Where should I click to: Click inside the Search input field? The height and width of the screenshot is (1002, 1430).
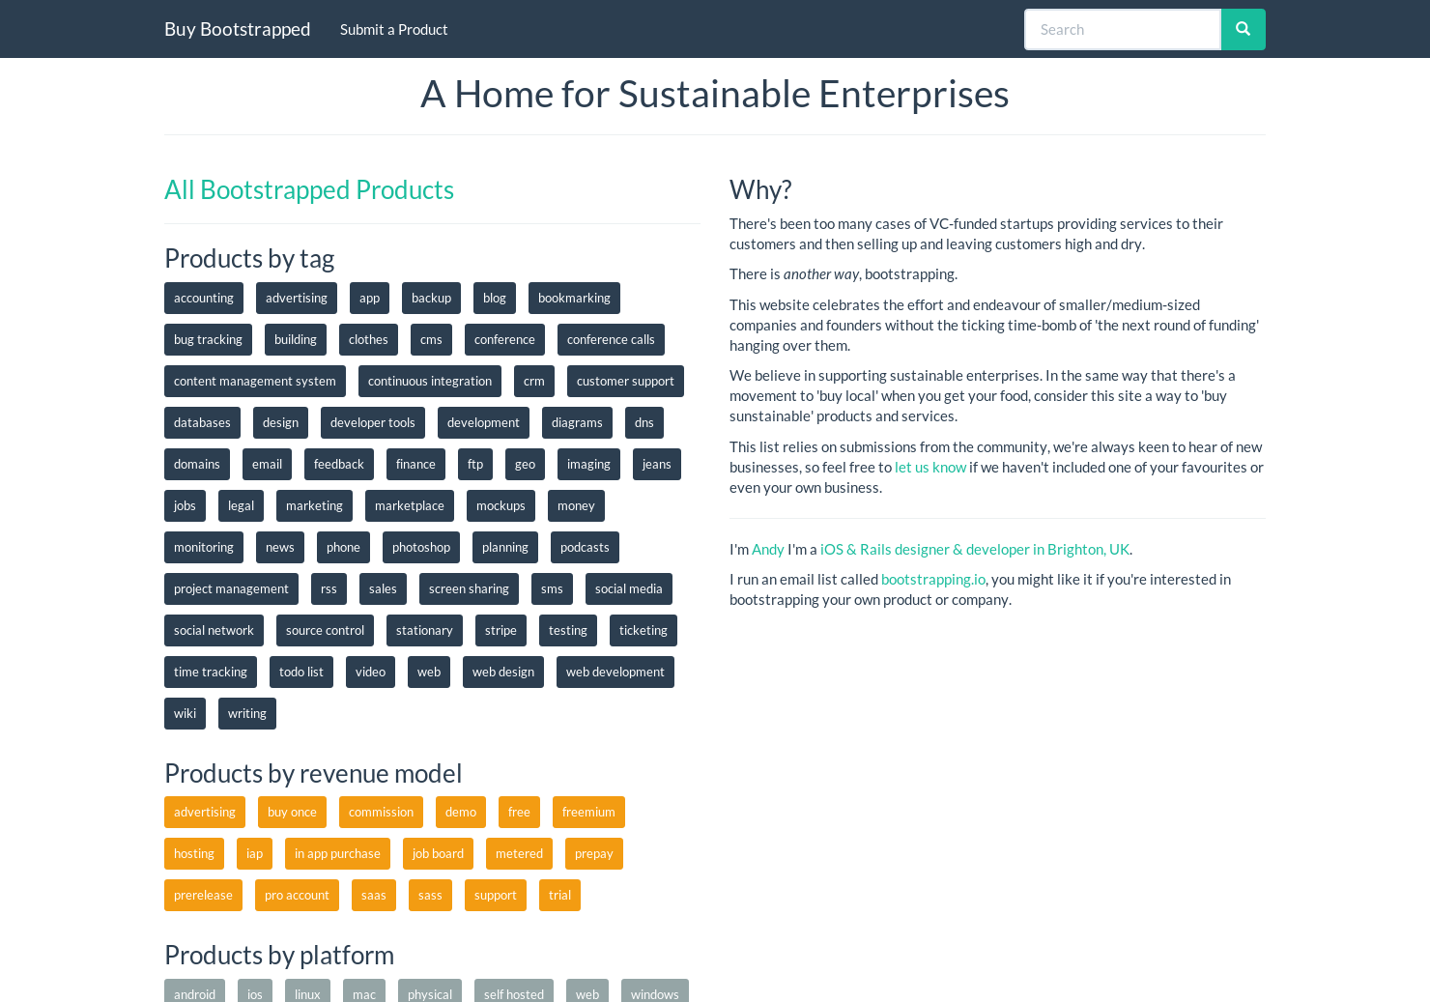tap(1121, 29)
